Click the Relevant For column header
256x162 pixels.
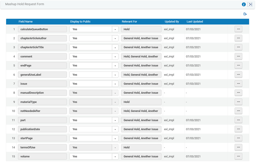(129, 21)
